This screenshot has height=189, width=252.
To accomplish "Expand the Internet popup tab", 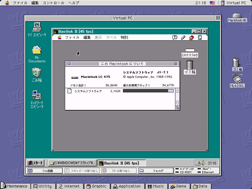I will (70, 186).
